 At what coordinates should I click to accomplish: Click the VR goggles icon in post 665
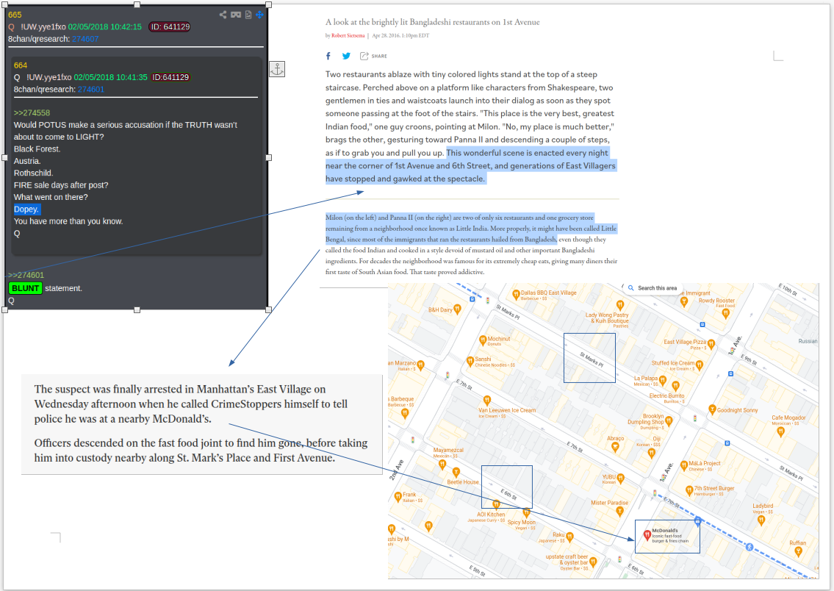point(236,15)
